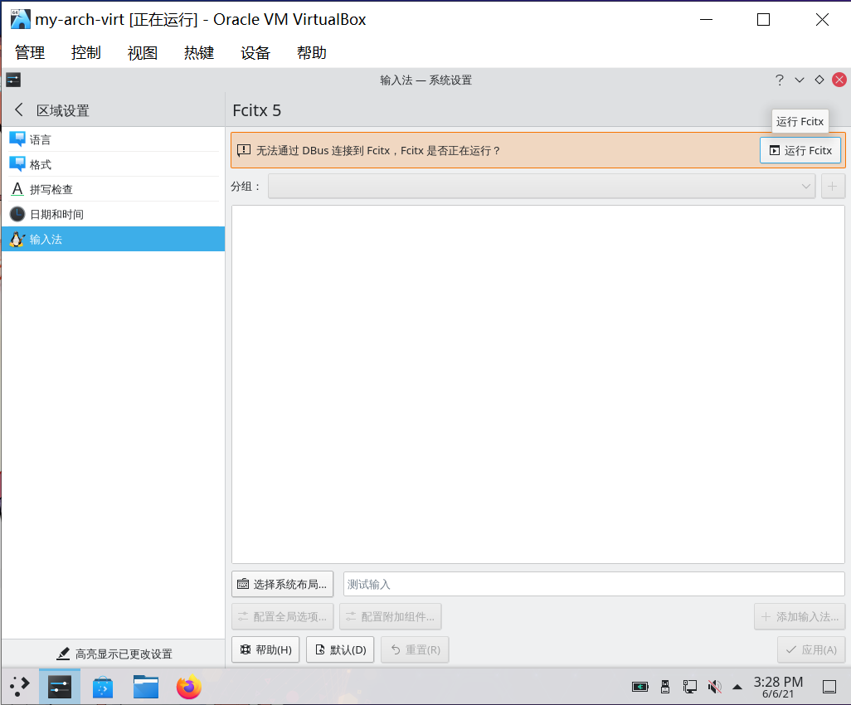851x705 pixels.
Task: Click inside the 测试输入 field
Action: point(594,584)
